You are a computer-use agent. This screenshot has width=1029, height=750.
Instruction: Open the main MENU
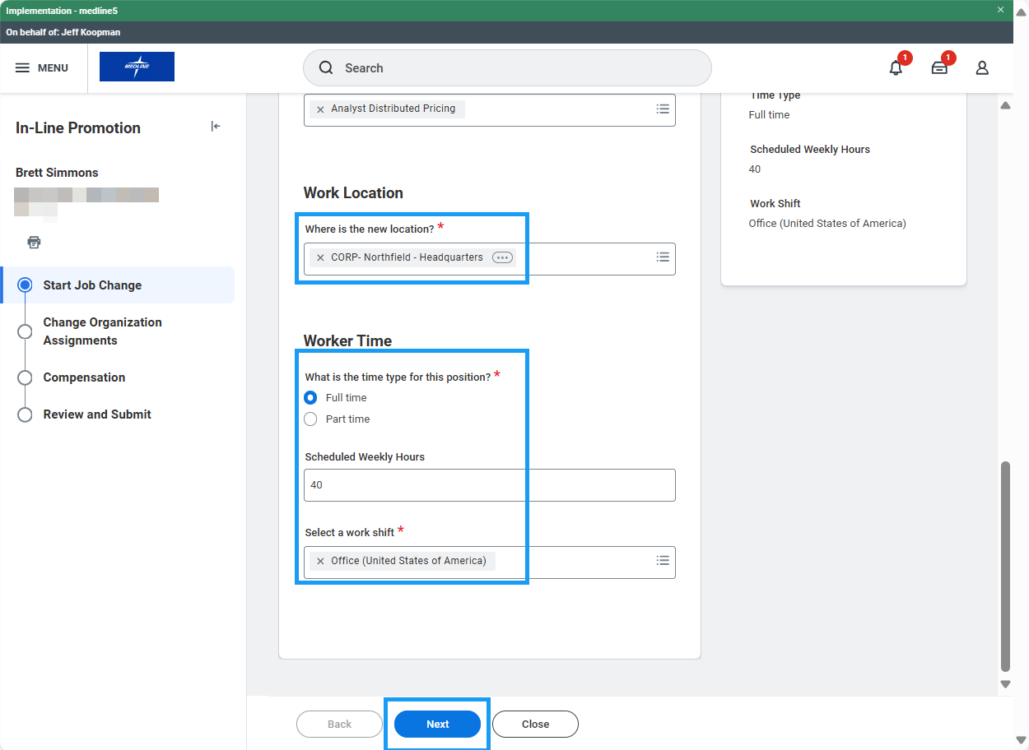(x=42, y=68)
